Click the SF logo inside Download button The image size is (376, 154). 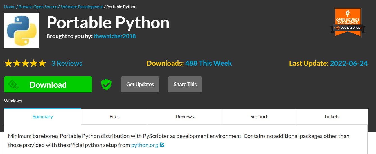pos(13,85)
